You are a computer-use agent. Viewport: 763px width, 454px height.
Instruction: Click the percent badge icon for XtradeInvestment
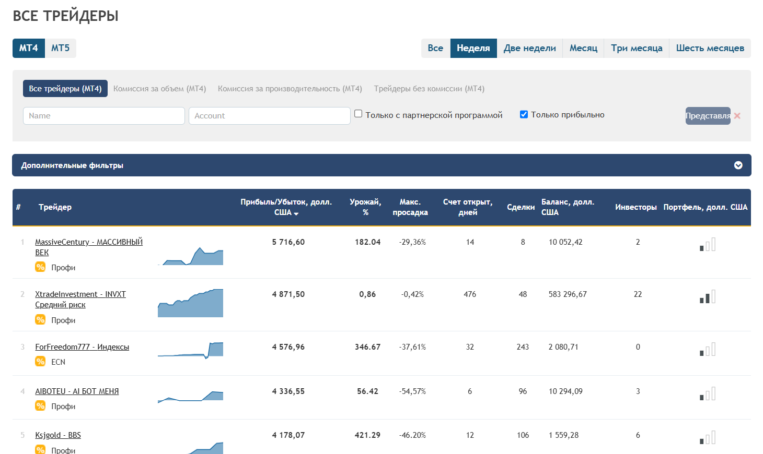pyautogui.click(x=40, y=320)
